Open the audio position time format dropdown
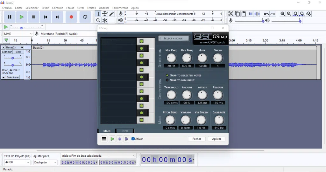 (193, 160)
